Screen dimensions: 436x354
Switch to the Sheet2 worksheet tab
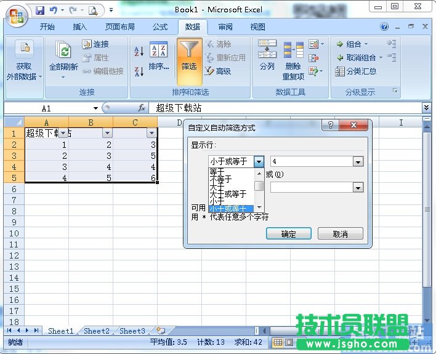pos(96,331)
